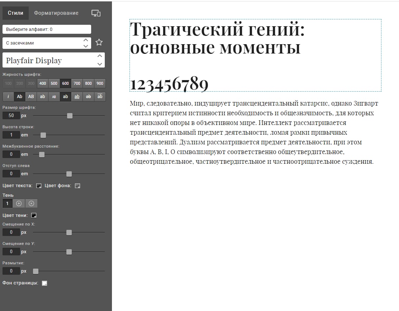399x311 pixels.
Task: Click the Смещение по X value field
Action: pos(11,232)
